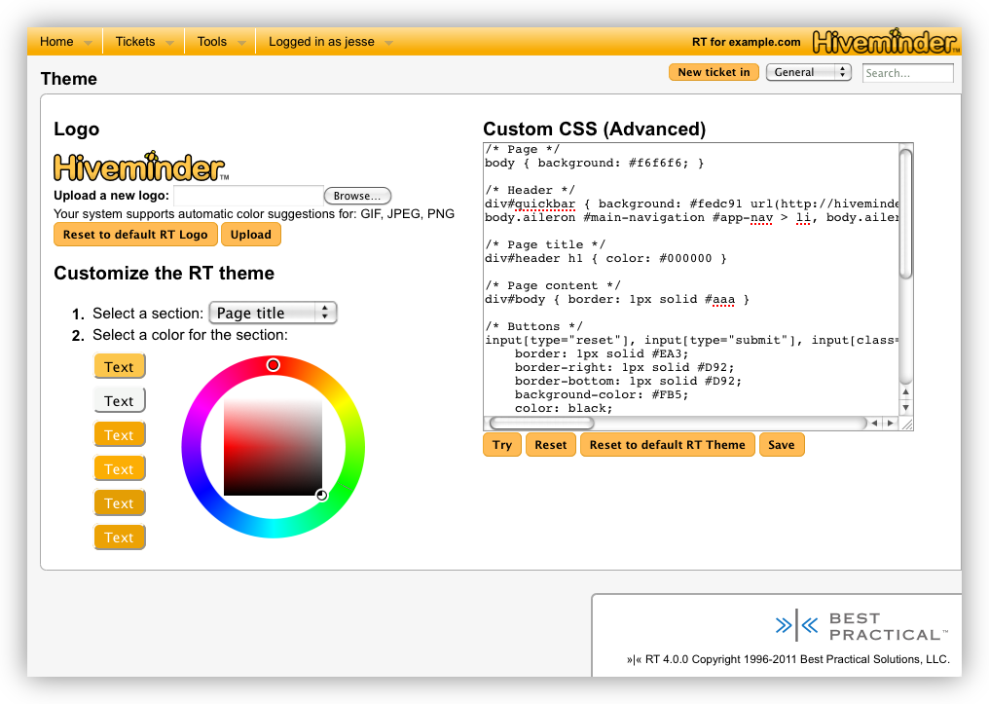Screen dimensions: 989x704
Task: Click the Upload a new logo file field
Action: coord(248,196)
